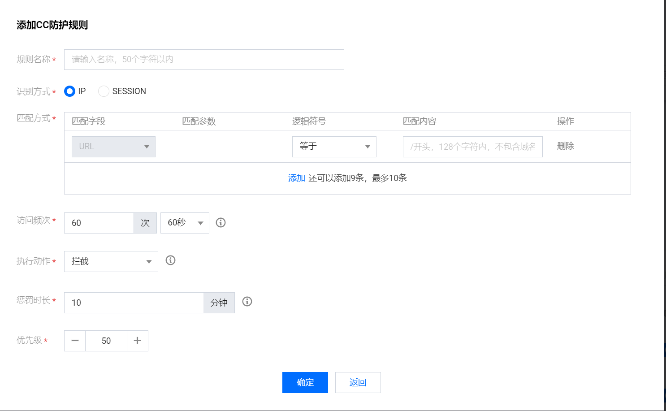Expand the 拦截 action dropdown
This screenshot has width=666, height=411.
111,261
